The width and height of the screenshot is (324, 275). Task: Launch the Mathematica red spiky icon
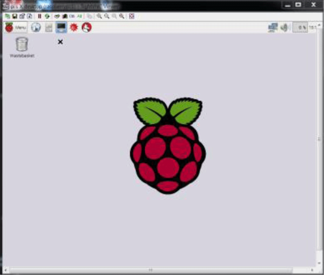click(74, 27)
